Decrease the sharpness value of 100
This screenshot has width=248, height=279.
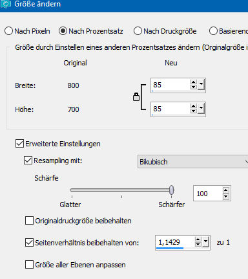click(x=225, y=196)
